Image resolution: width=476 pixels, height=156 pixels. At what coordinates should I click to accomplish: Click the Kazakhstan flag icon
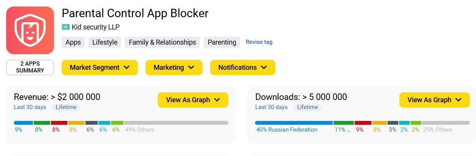65,27
